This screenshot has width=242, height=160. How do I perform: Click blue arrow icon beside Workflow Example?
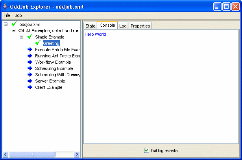(30, 62)
